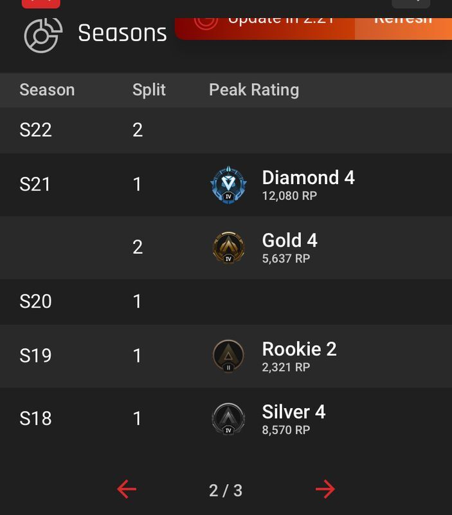Click the Split column header
This screenshot has height=515, width=452.
(x=149, y=90)
